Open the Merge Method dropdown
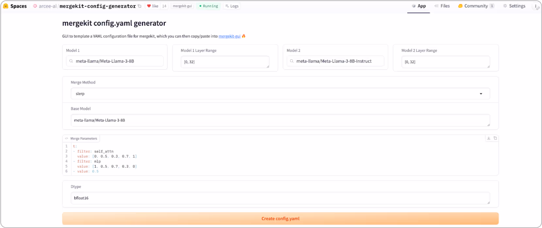This screenshot has height=228, width=542. coord(280,94)
